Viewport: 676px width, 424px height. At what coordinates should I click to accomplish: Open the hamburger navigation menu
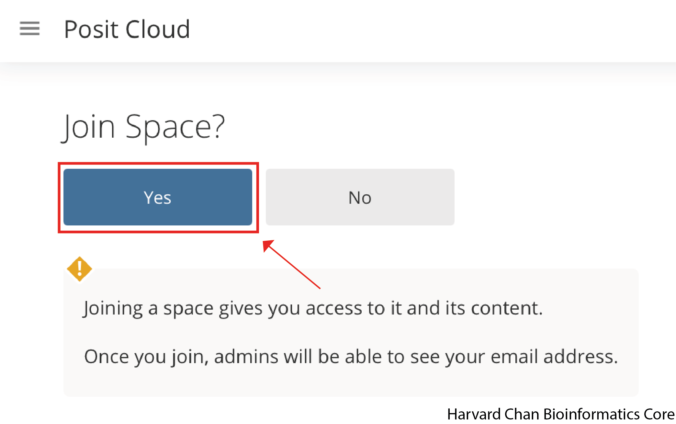(x=29, y=29)
